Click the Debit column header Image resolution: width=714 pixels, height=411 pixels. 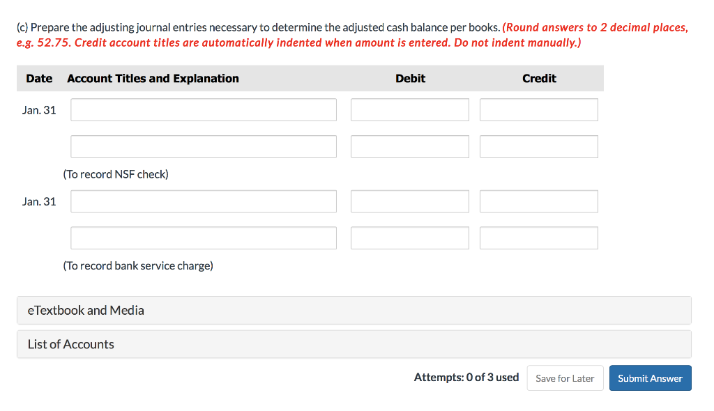click(x=410, y=78)
